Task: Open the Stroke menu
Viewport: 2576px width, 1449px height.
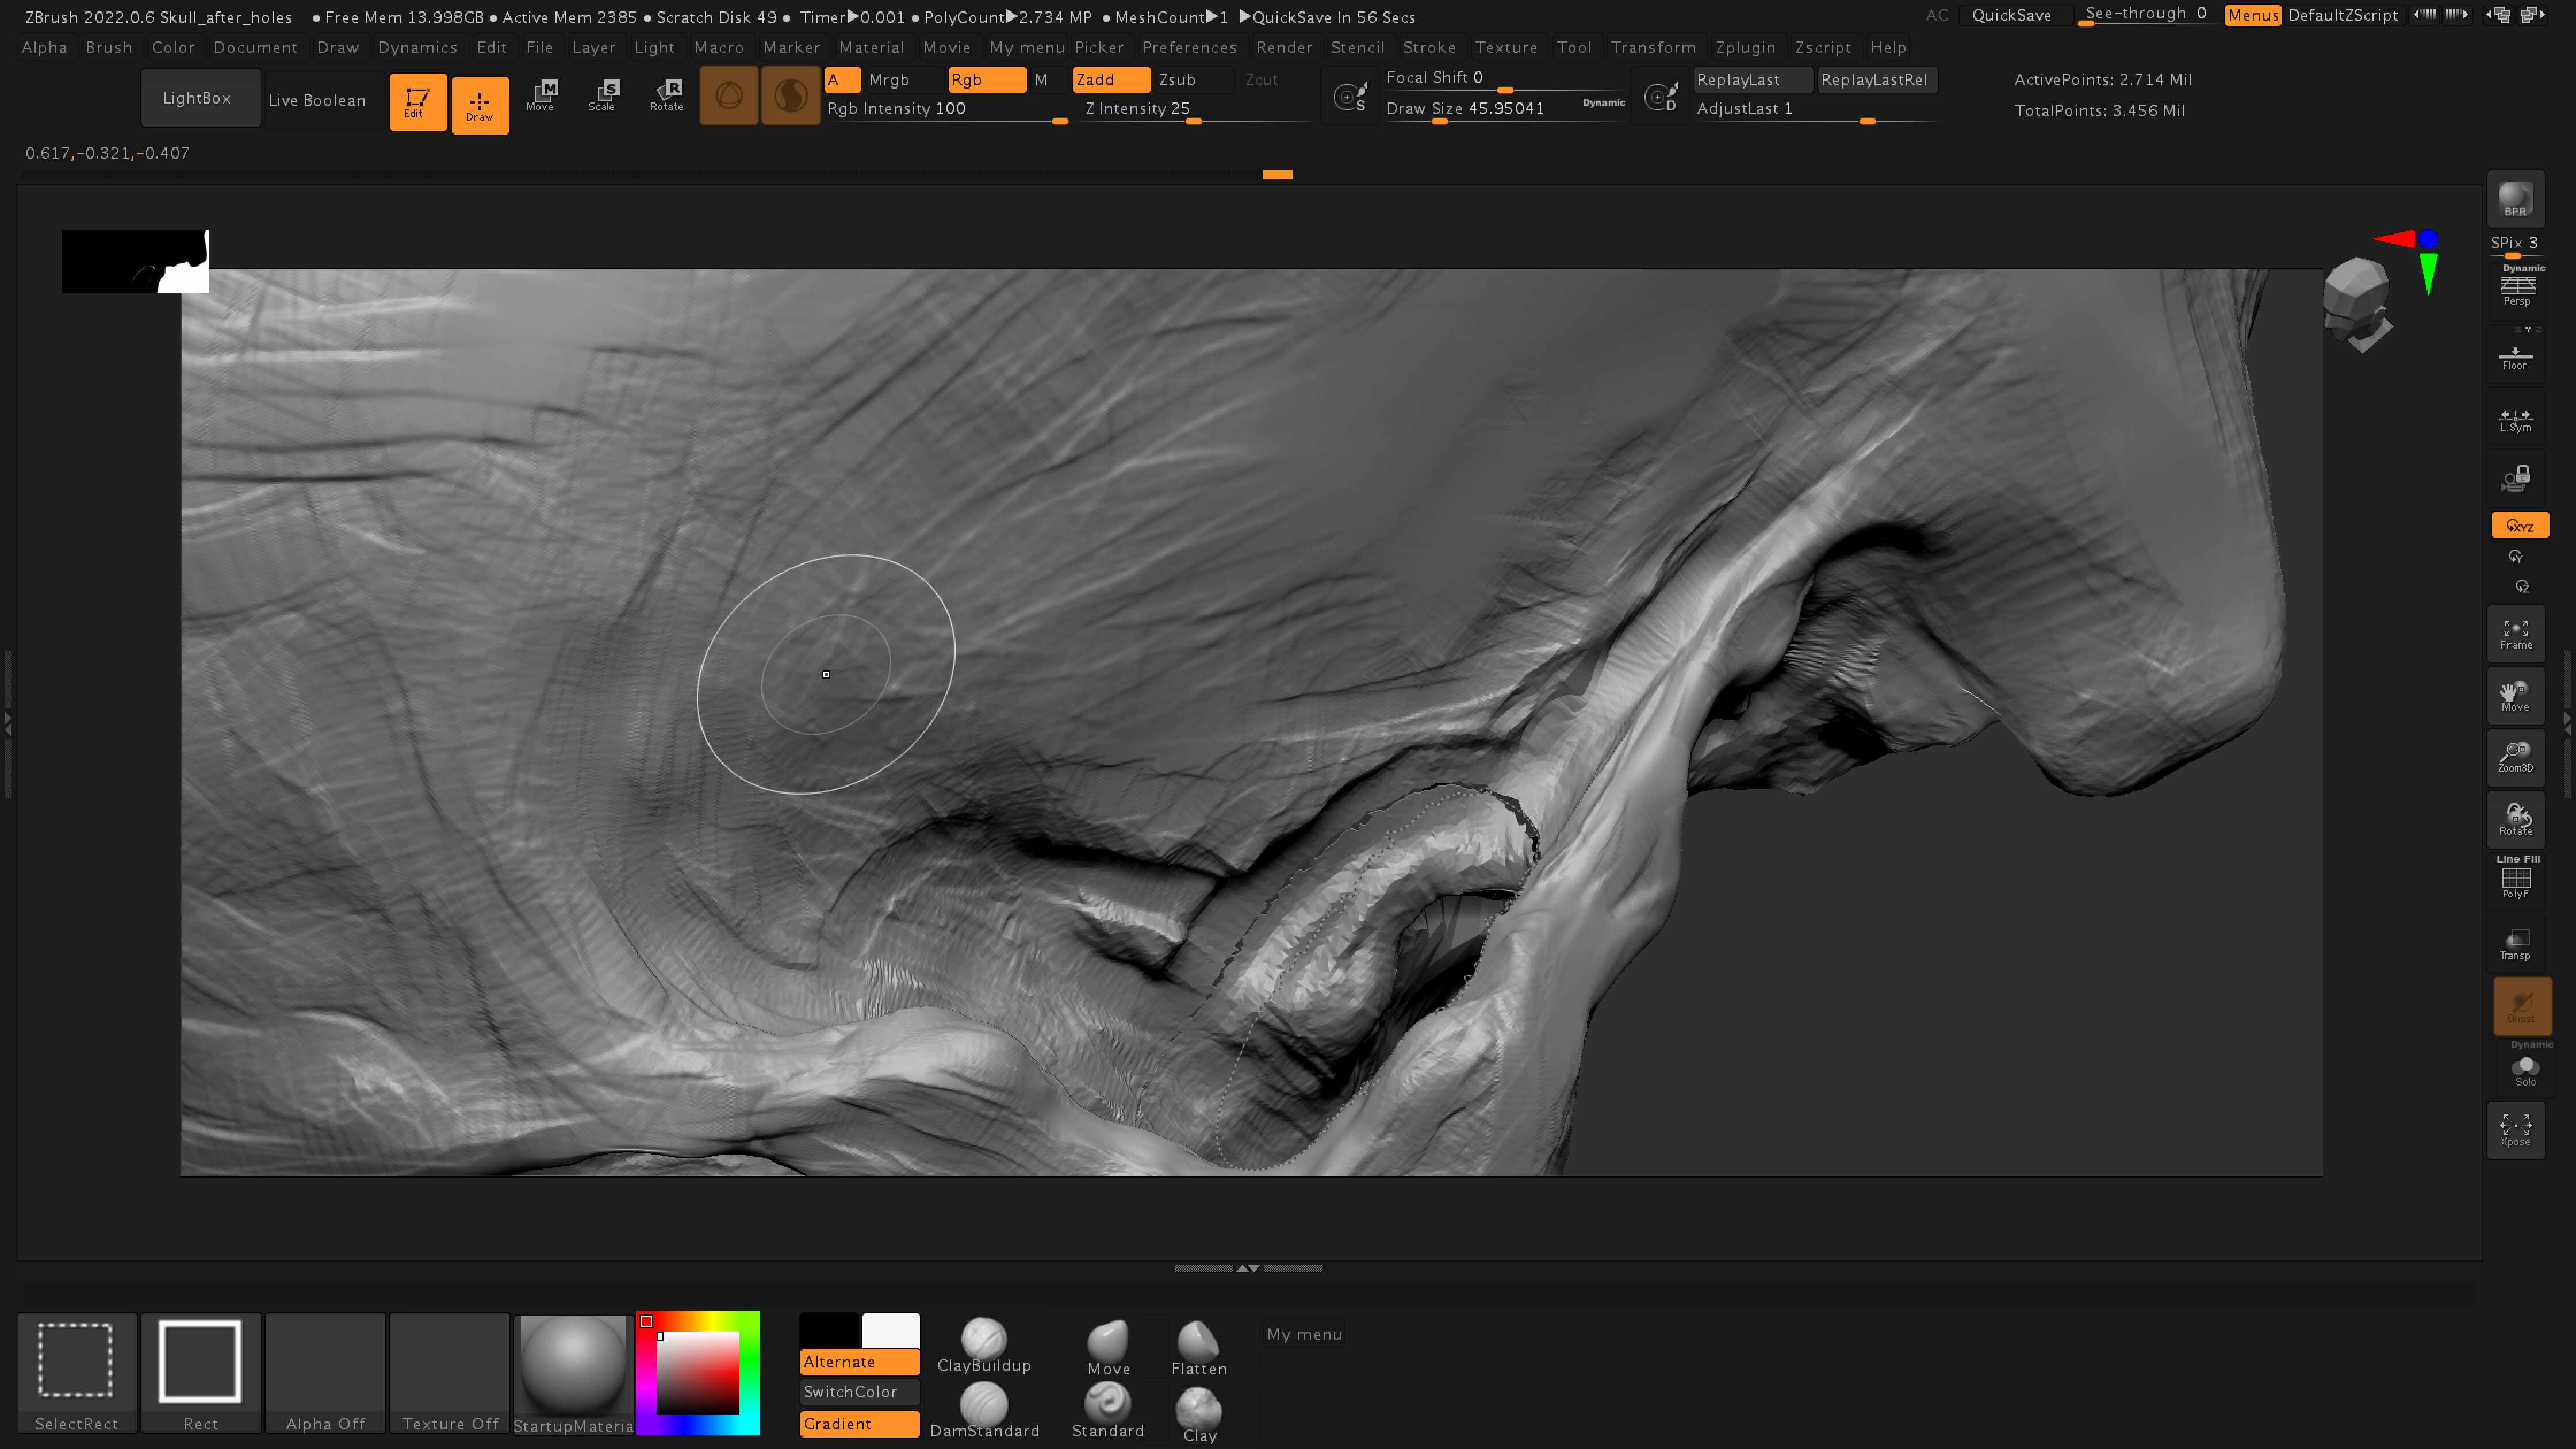Action: tap(1429, 47)
